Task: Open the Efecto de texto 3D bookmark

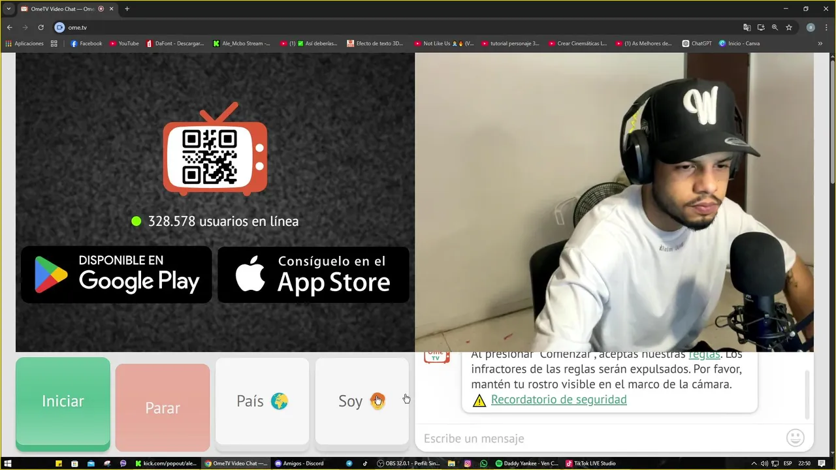Action: click(376, 44)
